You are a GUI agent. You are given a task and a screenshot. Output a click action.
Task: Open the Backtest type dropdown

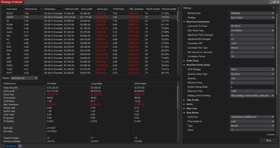[x=252, y=13]
